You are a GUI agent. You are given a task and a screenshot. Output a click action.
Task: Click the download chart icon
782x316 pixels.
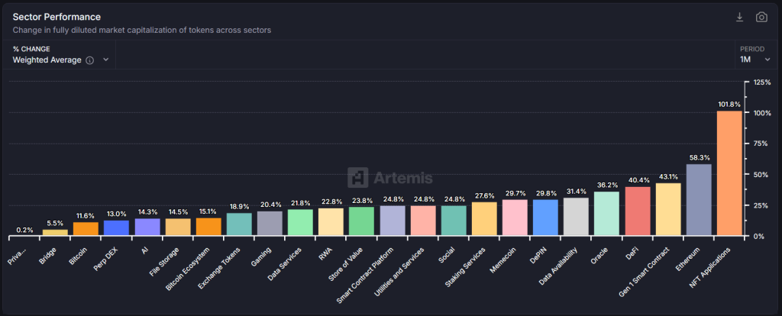click(739, 18)
